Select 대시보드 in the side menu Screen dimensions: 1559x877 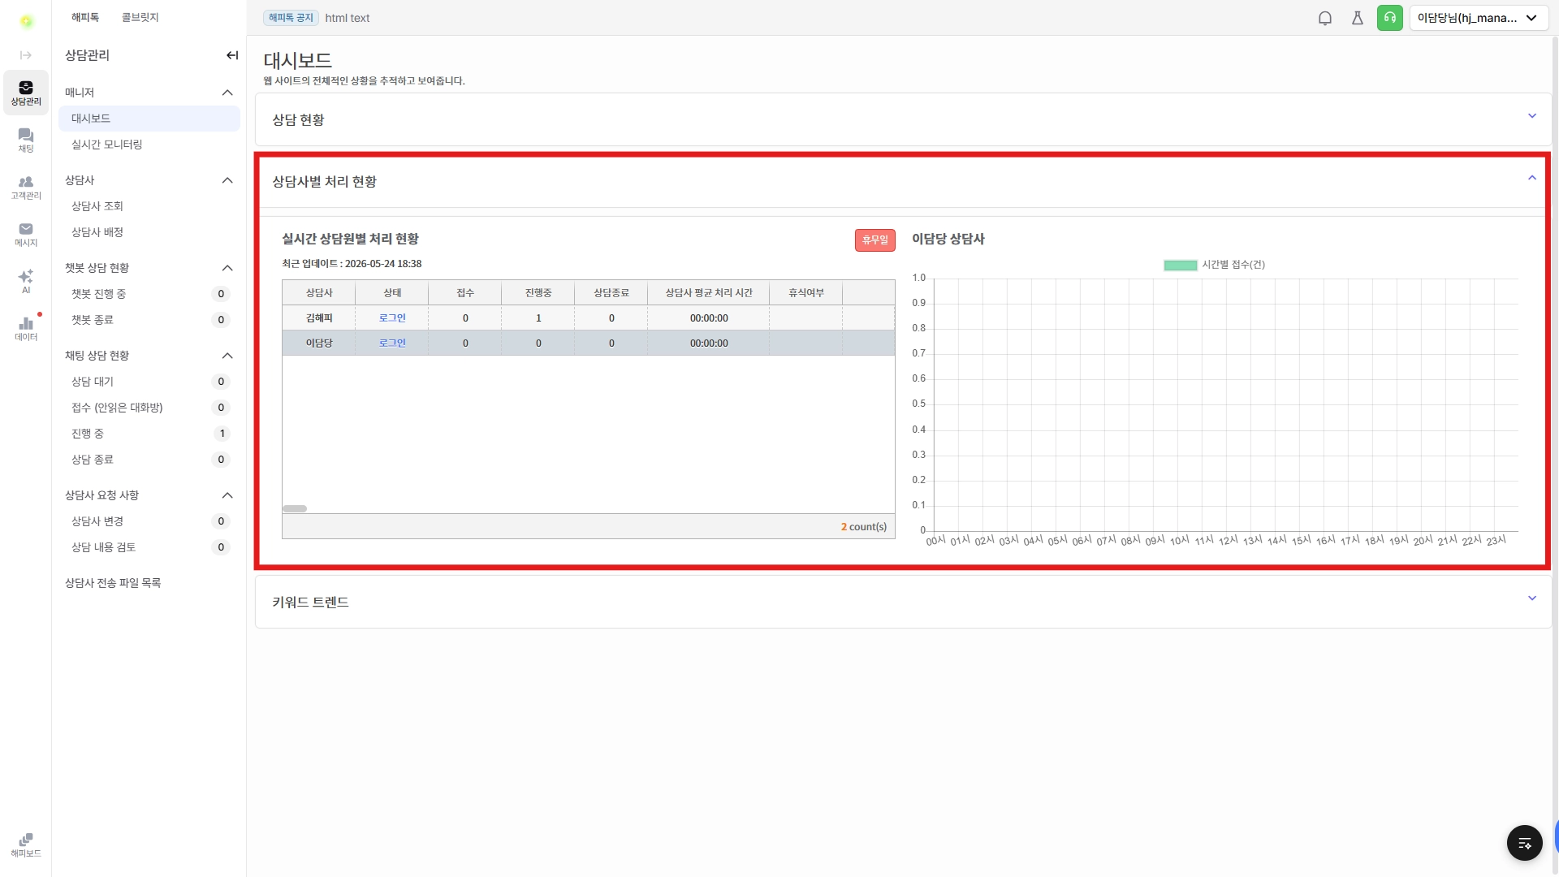pyautogui.click(x=149, y=119)
